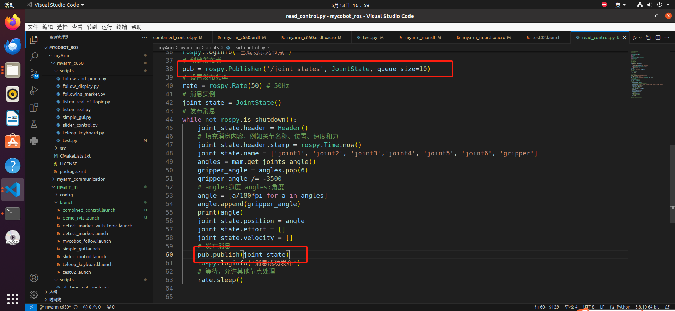The width and height of the screenshot is (675, 311).
Task: Click the code minimap preview
Action: 647,74
